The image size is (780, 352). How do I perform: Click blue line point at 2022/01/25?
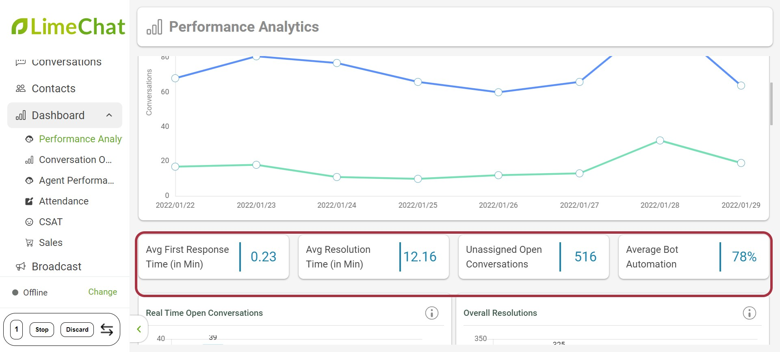click(418, 82)
